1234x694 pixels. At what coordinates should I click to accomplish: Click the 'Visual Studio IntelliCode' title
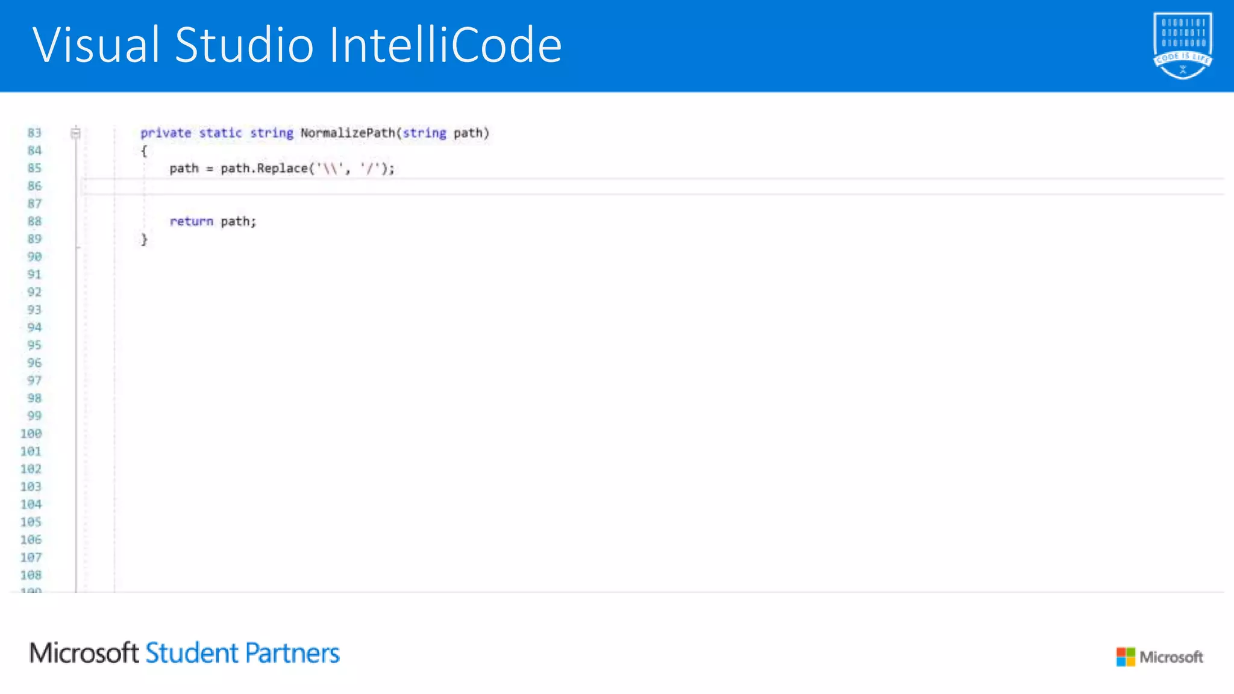point(297,45)
